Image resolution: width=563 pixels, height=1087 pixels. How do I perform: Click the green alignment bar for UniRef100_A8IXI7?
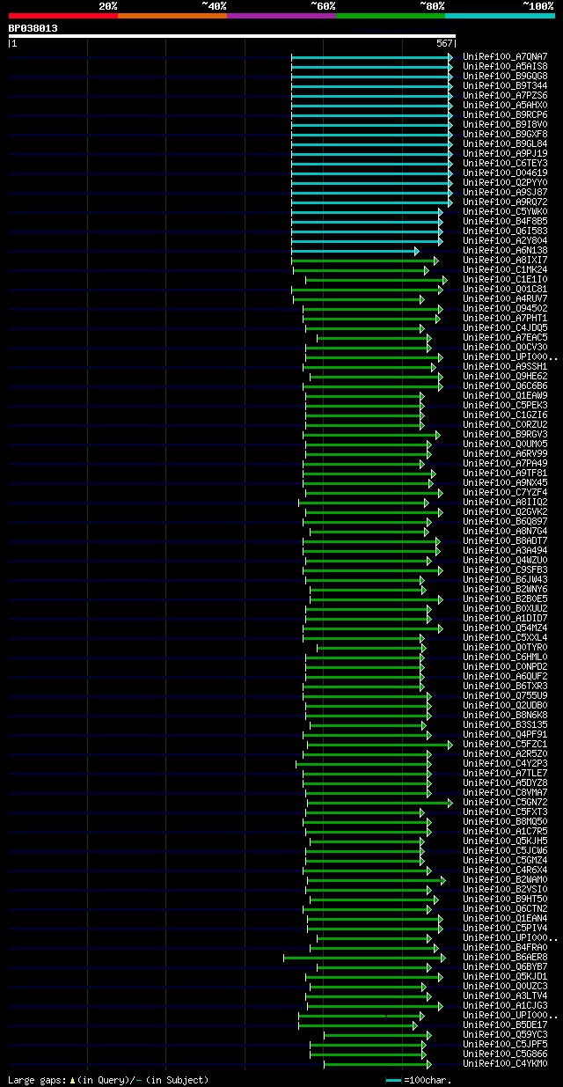click(367, 260)
